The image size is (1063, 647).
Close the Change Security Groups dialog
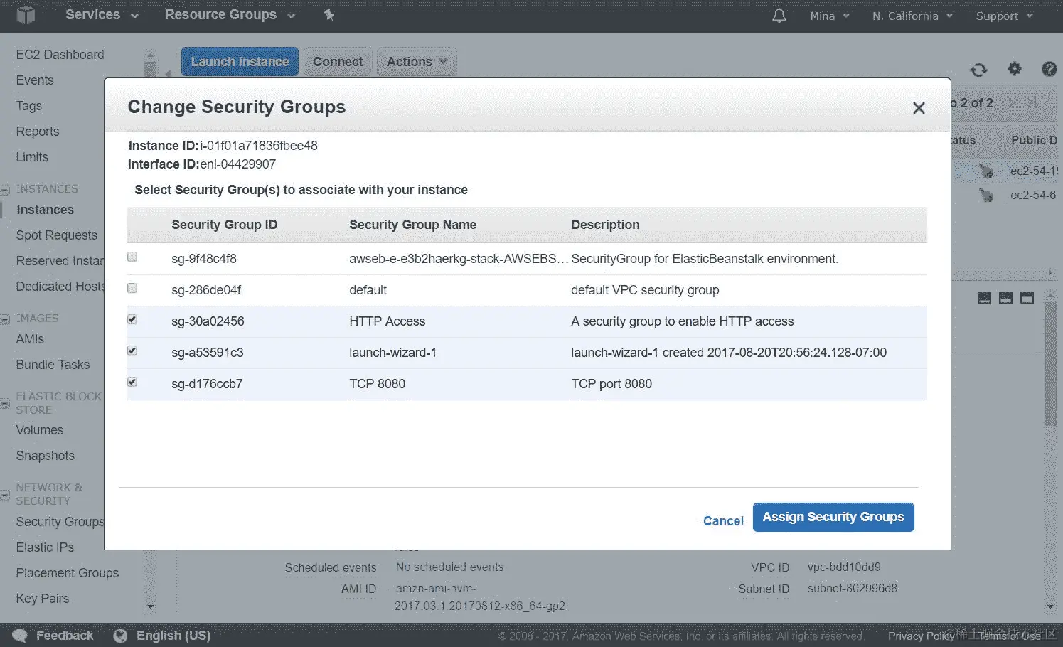(919, 108)
